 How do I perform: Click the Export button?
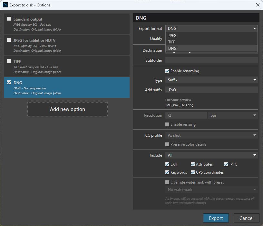tap(216, 218)
